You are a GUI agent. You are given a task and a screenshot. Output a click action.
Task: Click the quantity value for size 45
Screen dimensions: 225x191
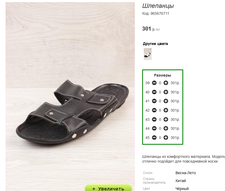[160, 138]
